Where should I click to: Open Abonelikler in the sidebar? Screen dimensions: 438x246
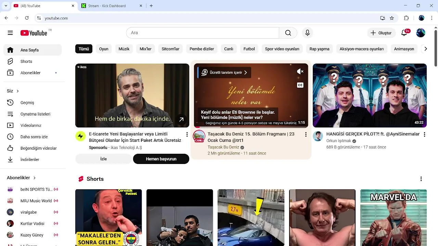pyautogui.click(x=33, y=73)
